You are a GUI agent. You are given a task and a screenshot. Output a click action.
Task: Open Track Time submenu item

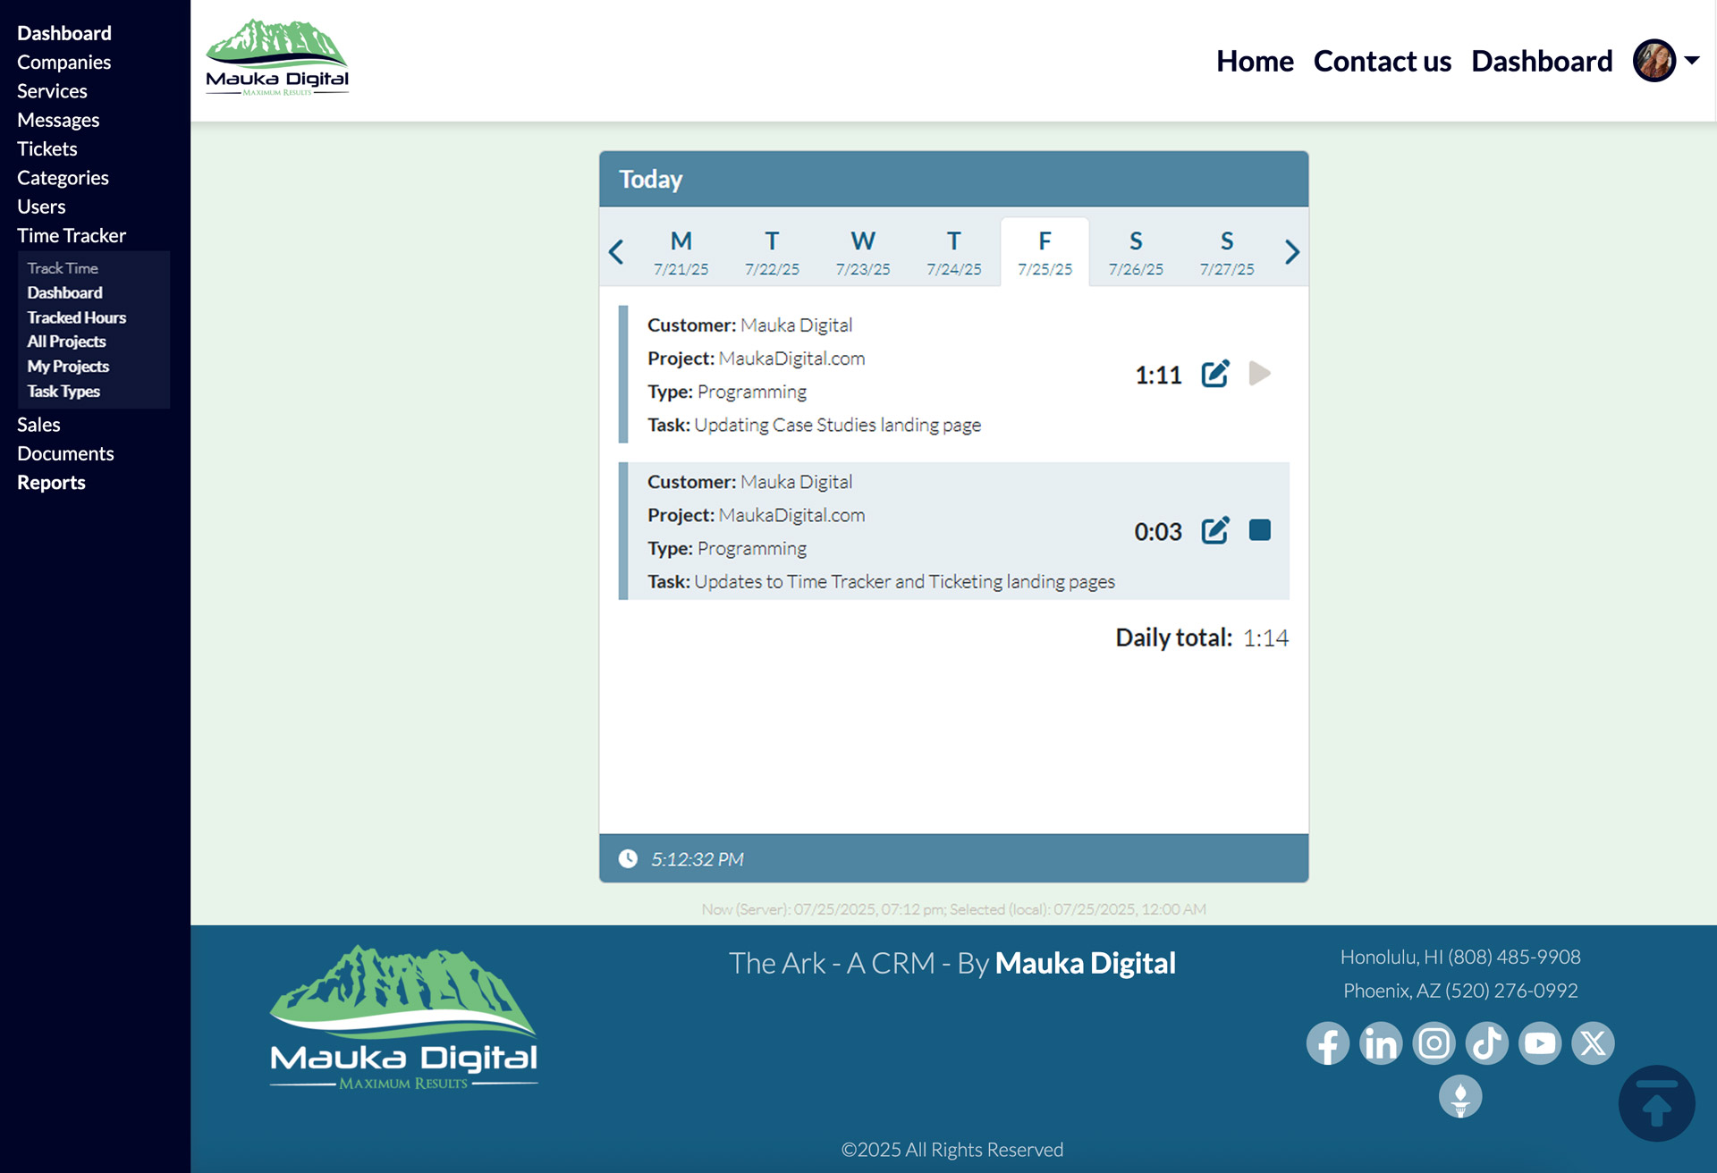[x=63, y=268]
